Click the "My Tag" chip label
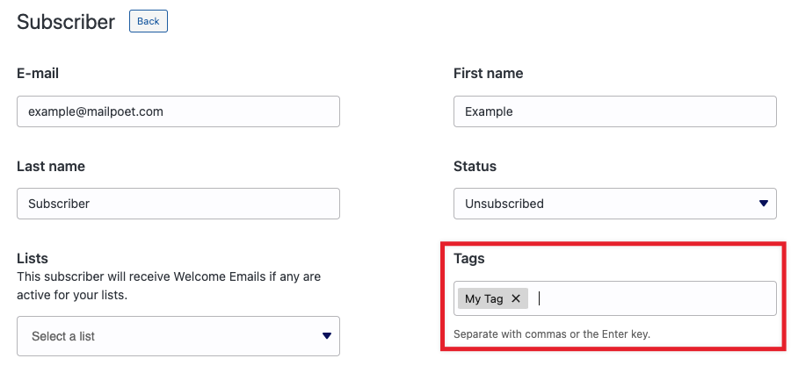 tap(483, 298)
